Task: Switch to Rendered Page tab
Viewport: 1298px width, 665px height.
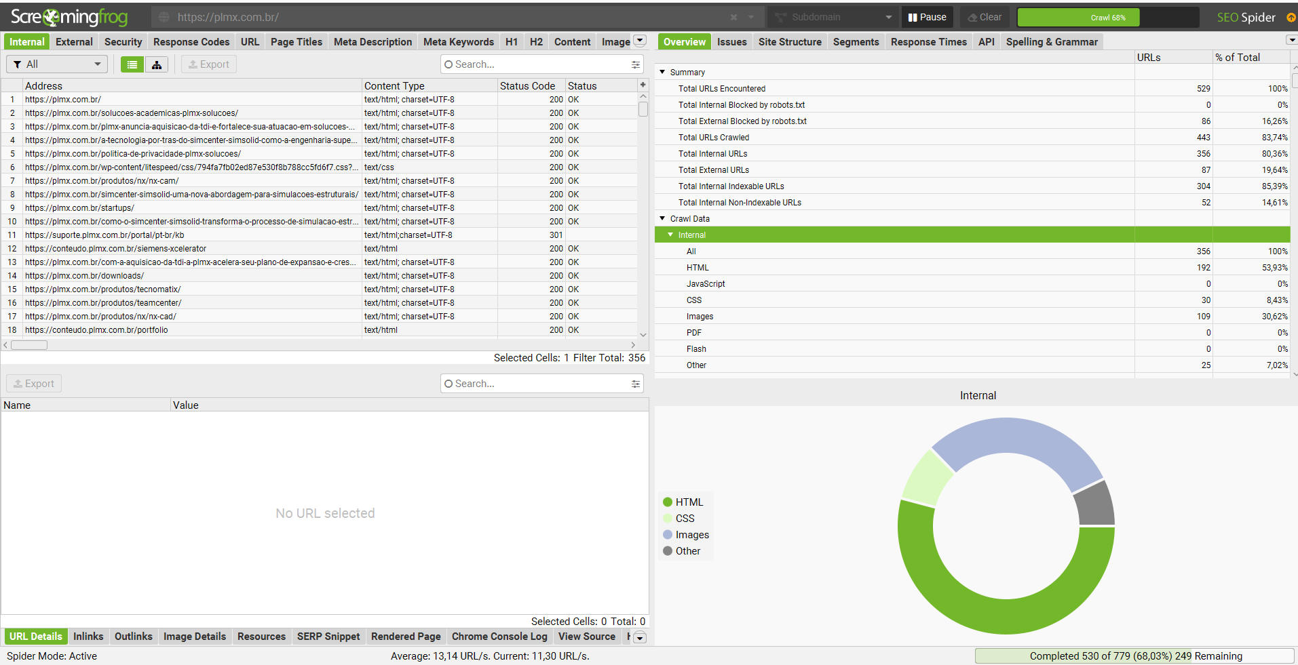Action: pyautogui.click(x=406, y=637)
